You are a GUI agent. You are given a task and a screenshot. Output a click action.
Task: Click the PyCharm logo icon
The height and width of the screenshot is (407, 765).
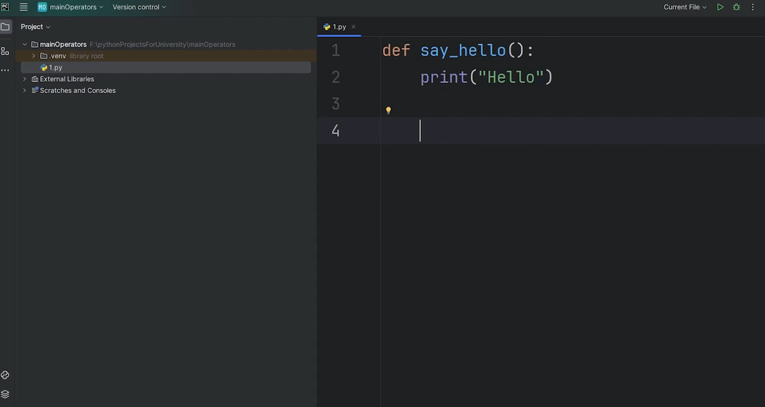pos(5,7)
